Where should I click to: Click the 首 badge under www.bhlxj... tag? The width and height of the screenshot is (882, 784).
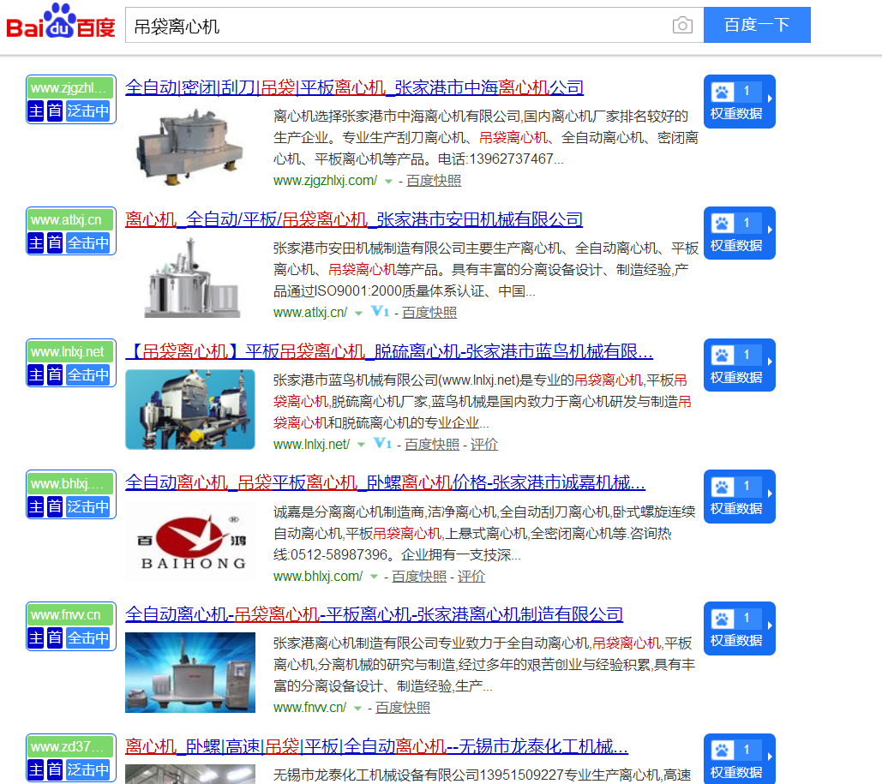(x=55, y=506)
